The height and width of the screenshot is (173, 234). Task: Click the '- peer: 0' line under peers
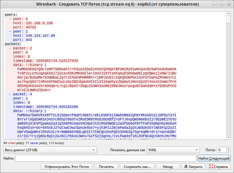pos(18,19)
